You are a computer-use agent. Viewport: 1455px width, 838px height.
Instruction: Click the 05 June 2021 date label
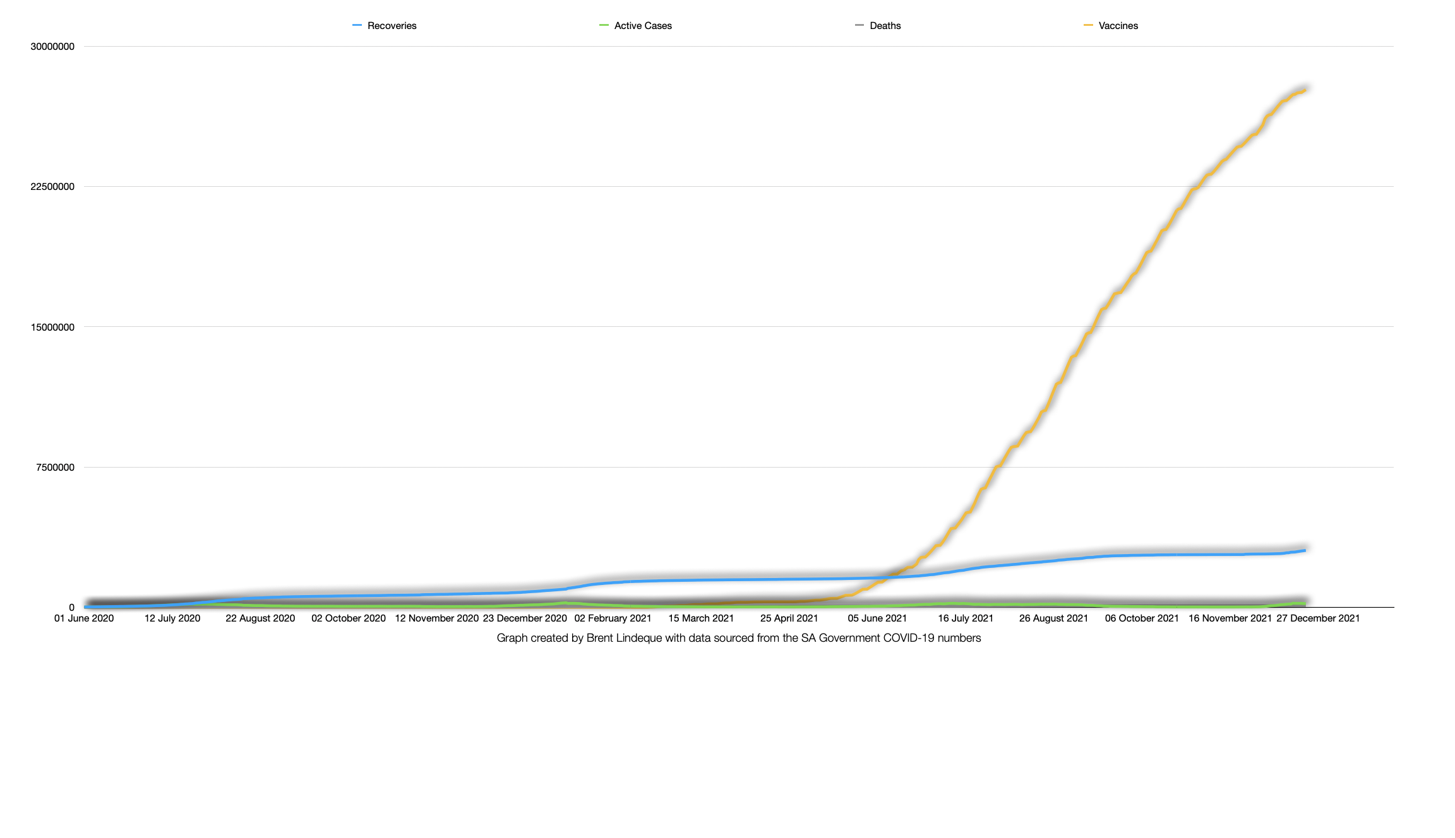(x=877, y=618)
